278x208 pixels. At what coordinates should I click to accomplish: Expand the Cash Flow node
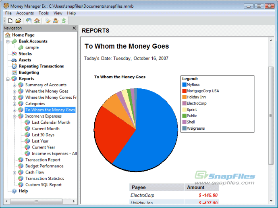pos(15,173)
